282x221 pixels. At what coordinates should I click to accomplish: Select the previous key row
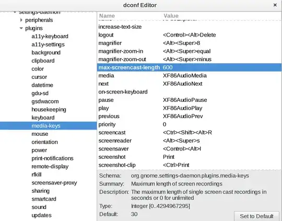pyautogui.click(x=189, y=117)
